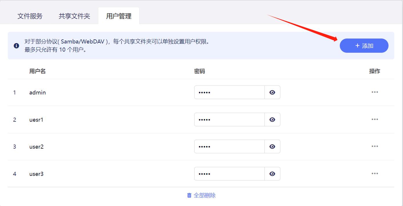The width and height of the screenshot is (403, 206).
Task: Click the trash icon beside 全部删除
Action: (x=189, y=195)
